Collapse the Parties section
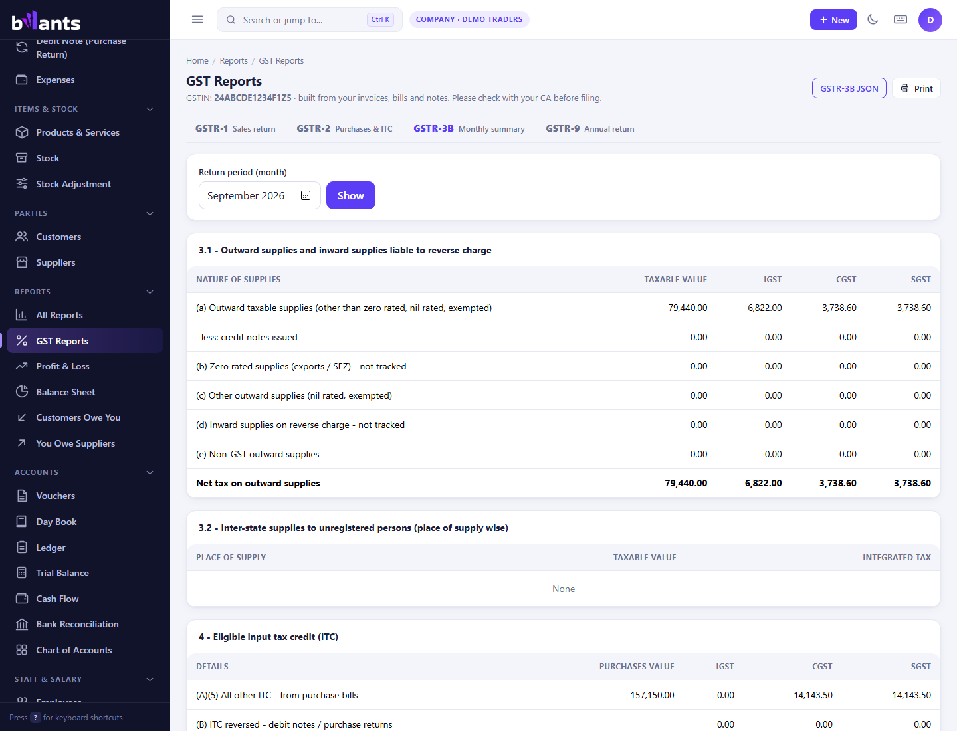The height and width of the screenshot is (731, 957). coord(150,213)
